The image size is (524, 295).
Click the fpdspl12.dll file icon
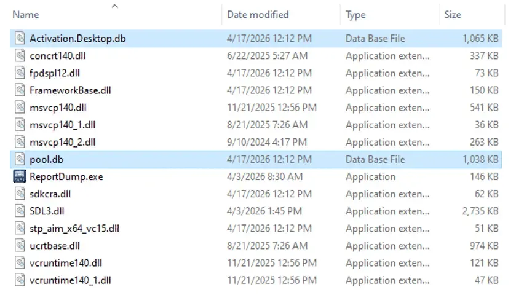click(20, 73)
